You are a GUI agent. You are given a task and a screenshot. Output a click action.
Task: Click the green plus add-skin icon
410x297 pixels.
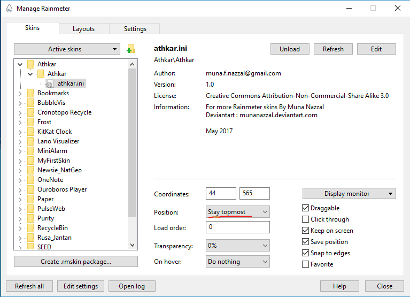(x=130, y=49)
